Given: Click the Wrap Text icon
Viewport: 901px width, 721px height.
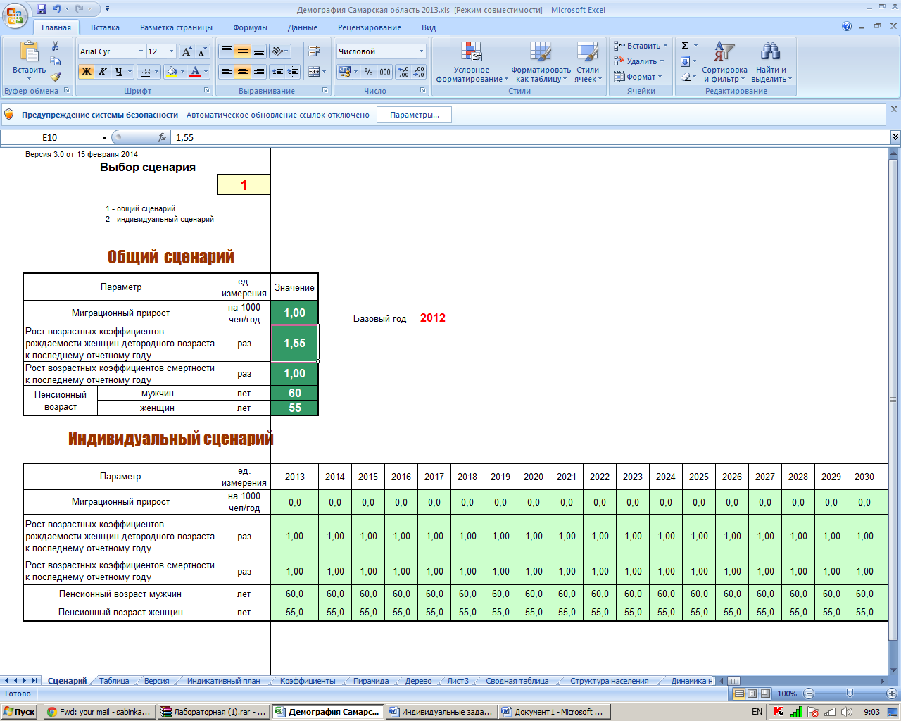Looking at the screenshot, I should [x=314, y=51].
